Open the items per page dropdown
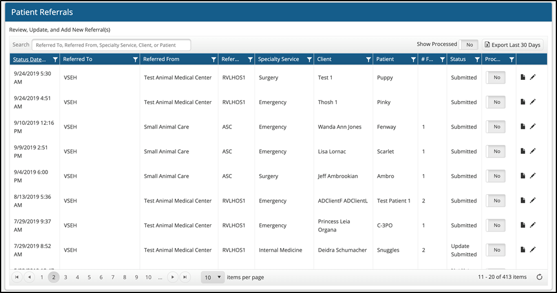557x293 pixels. (212, 277)
